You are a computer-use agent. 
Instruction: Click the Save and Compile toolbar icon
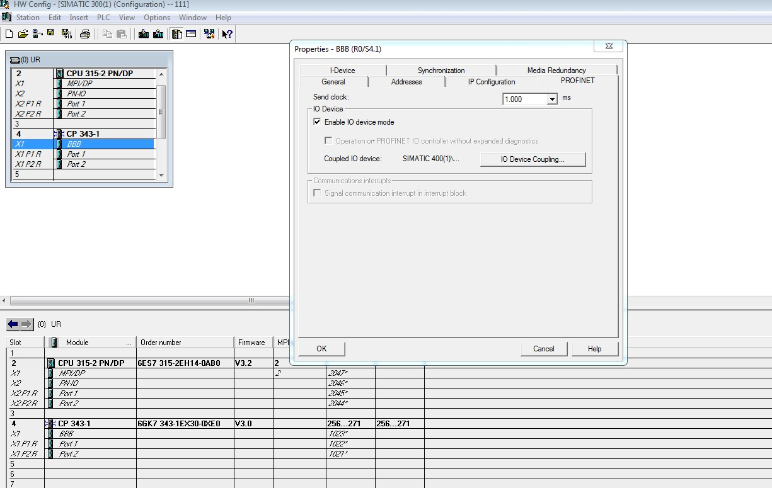point(66,34)
